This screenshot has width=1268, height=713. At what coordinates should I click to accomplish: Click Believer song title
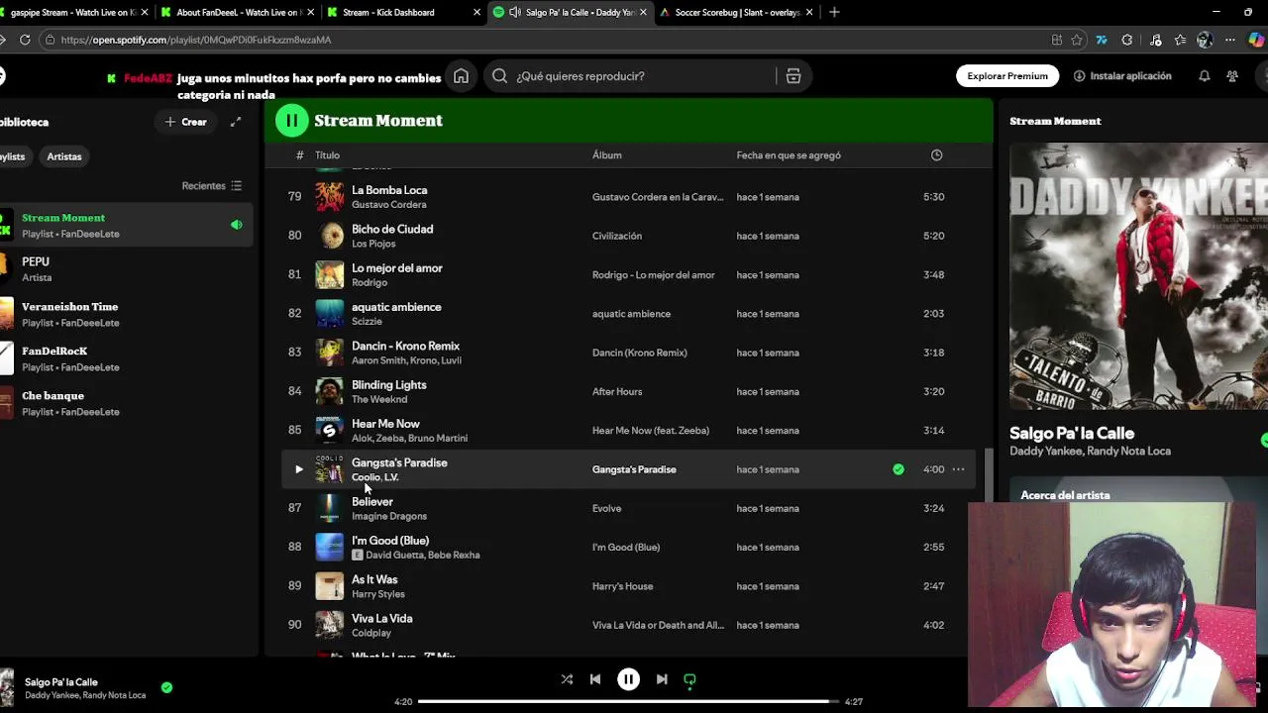click(x=372, y=502)
